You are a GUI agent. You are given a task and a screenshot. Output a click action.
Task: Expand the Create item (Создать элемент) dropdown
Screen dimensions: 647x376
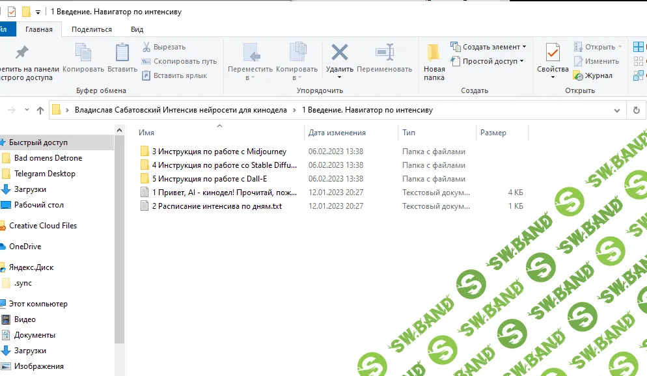click(x=488, y=47)
